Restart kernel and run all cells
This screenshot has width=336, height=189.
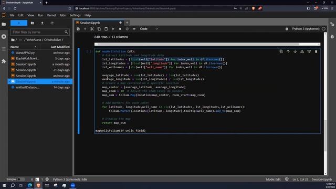tap(134, 29)
